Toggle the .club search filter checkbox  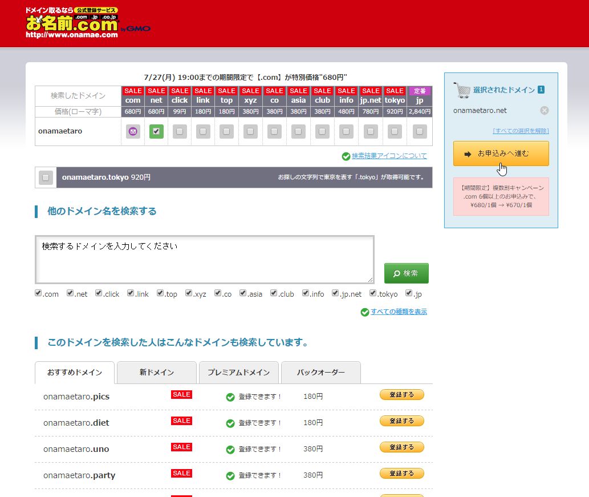(274, 293)
